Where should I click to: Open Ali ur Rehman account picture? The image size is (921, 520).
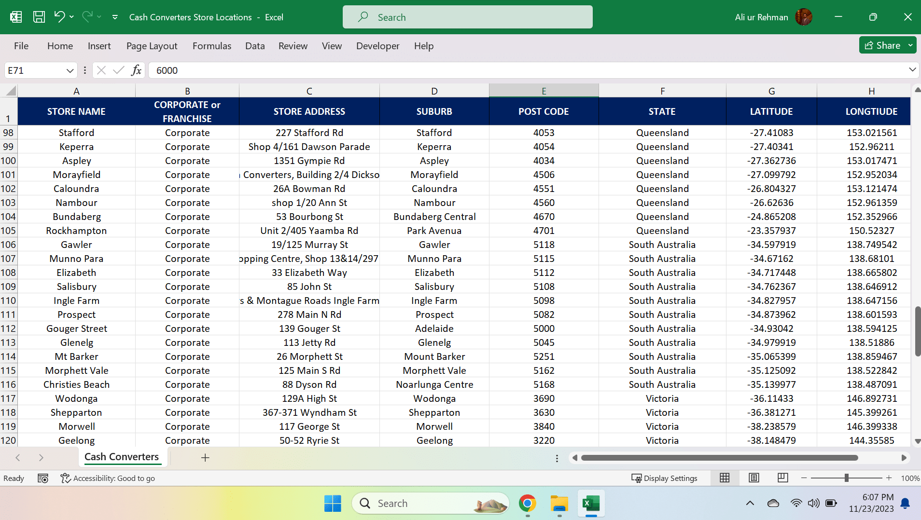pyautogui.click(x=803, y=17)
